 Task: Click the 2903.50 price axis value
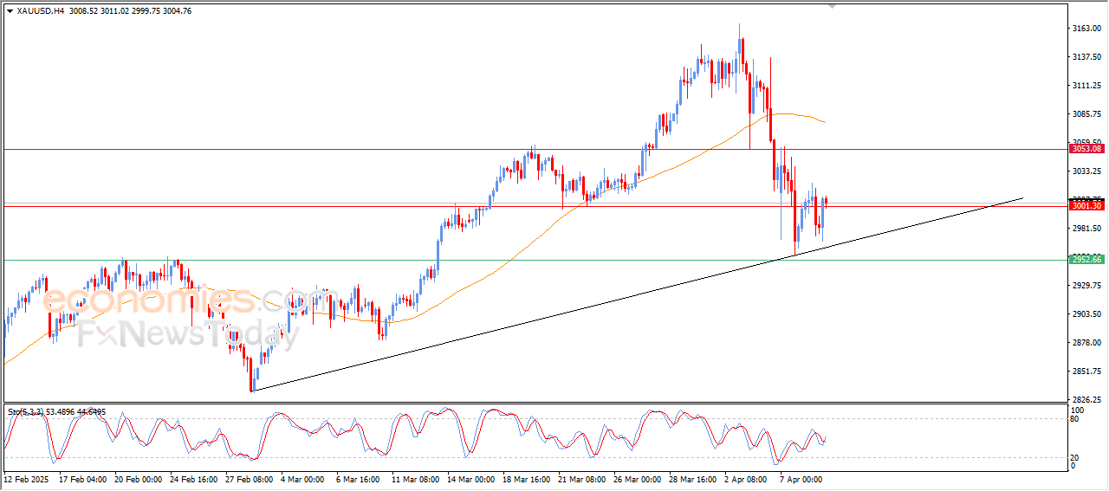coord(1086,314)
